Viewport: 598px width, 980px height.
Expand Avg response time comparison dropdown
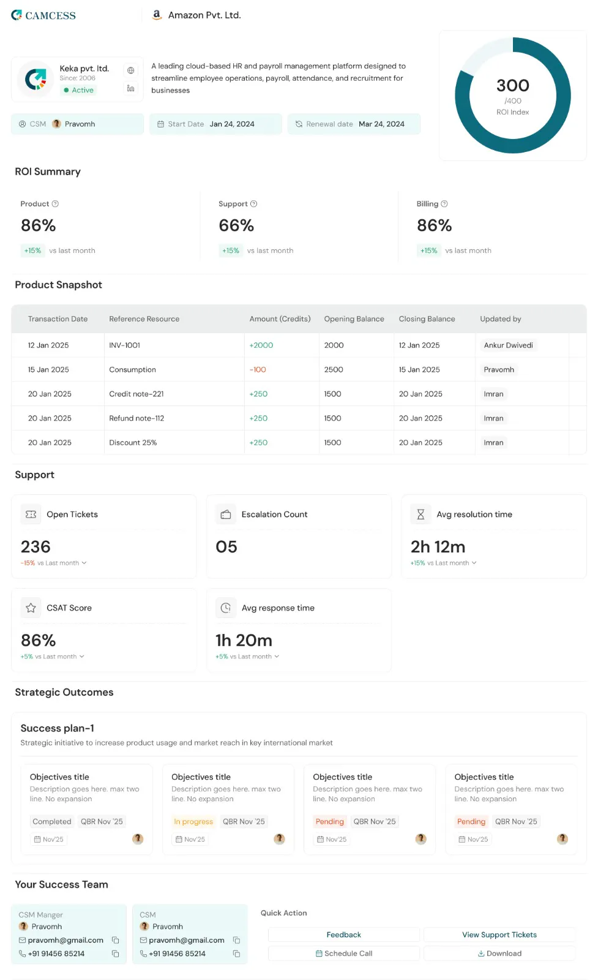pyautogui.click(x=277, y=657)
